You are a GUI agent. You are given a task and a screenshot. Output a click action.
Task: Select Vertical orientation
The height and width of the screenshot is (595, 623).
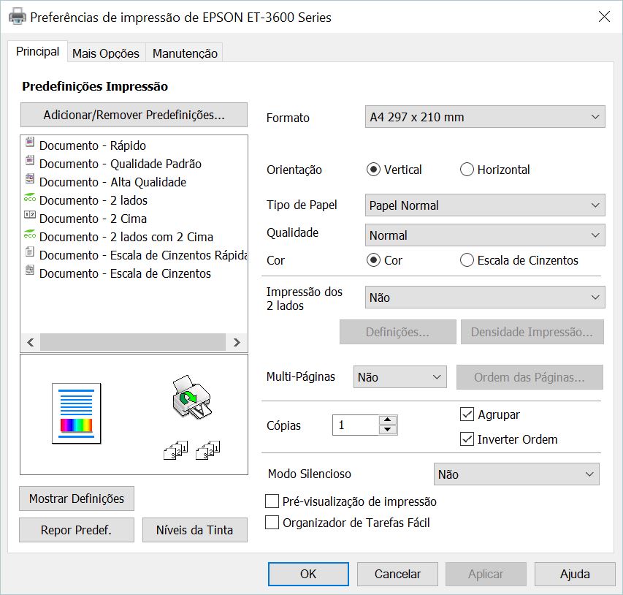373,170
